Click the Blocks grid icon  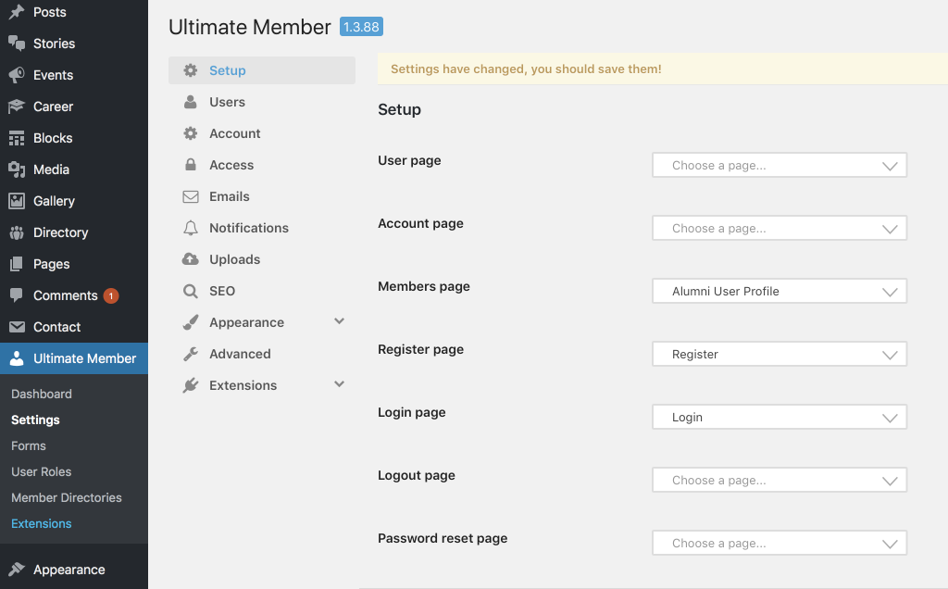click(x=17, y=138)
